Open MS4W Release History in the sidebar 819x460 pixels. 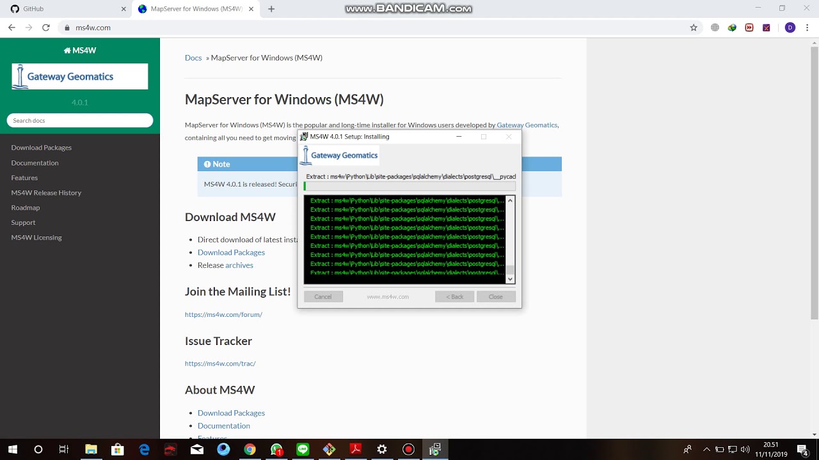pyautogui.click(x=46, y=192)
